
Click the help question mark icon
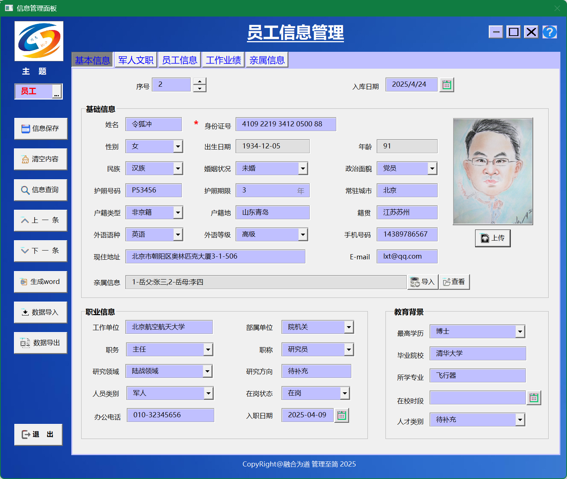click(x=550, y=32)
